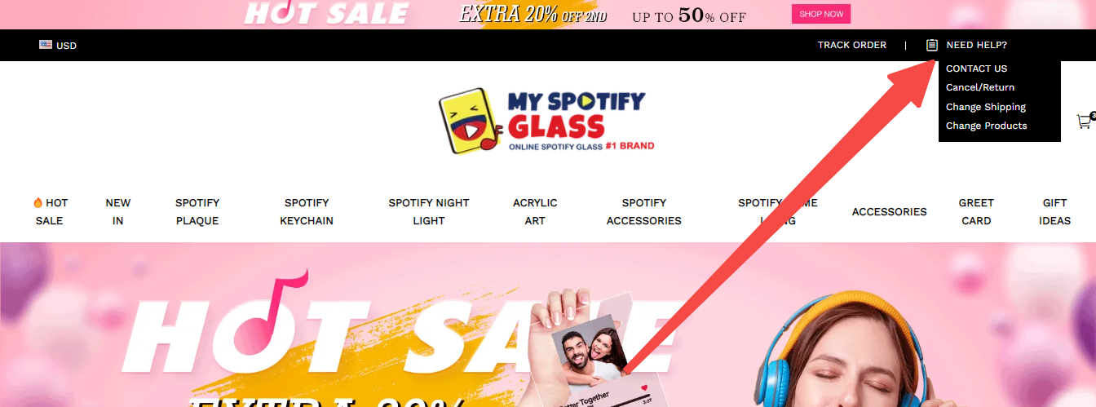The height and width of the screenshot is (407, 1096).
Task: Click the Hot Sale hero banner image
Action: click(x=548, y=325)
